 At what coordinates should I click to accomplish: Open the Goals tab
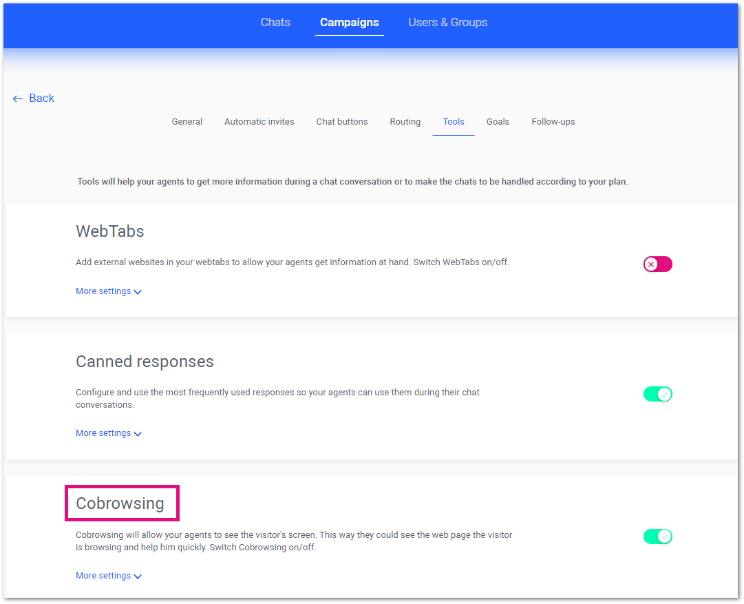click(x=498, y=122)
